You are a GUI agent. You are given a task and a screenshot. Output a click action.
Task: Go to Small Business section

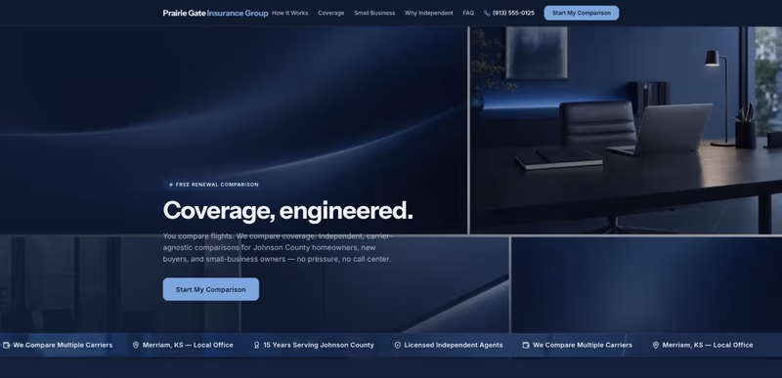pos(374,13)
